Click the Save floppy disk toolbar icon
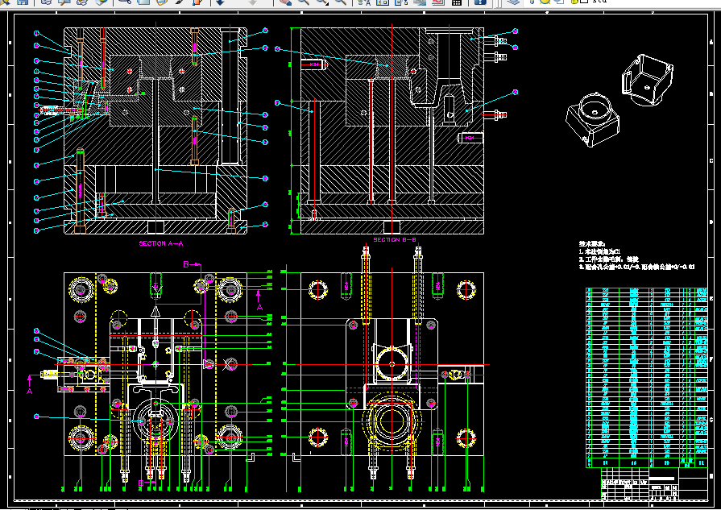The height and width of the screenshot is (510, 721). coord(23,2)
